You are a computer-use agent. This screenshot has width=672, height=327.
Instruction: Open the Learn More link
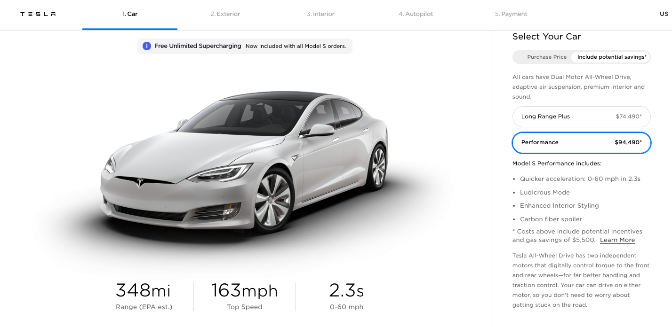point(617,240)
